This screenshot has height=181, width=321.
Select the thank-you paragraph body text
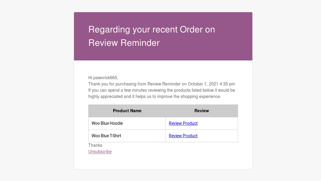[x=161, y=93]
